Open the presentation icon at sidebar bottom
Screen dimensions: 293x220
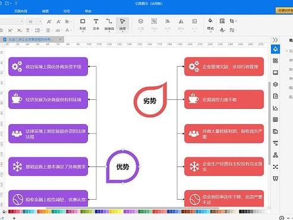(x=275, y=178)
